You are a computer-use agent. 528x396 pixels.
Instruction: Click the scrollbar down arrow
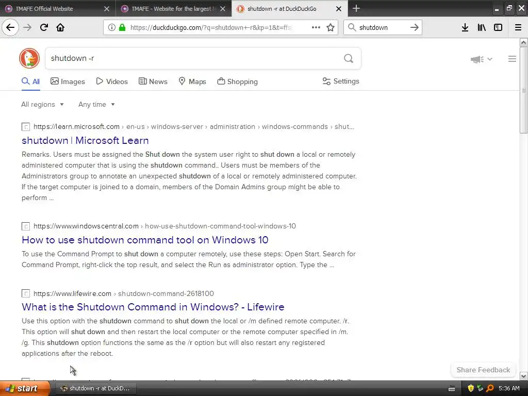pos(524,376)
